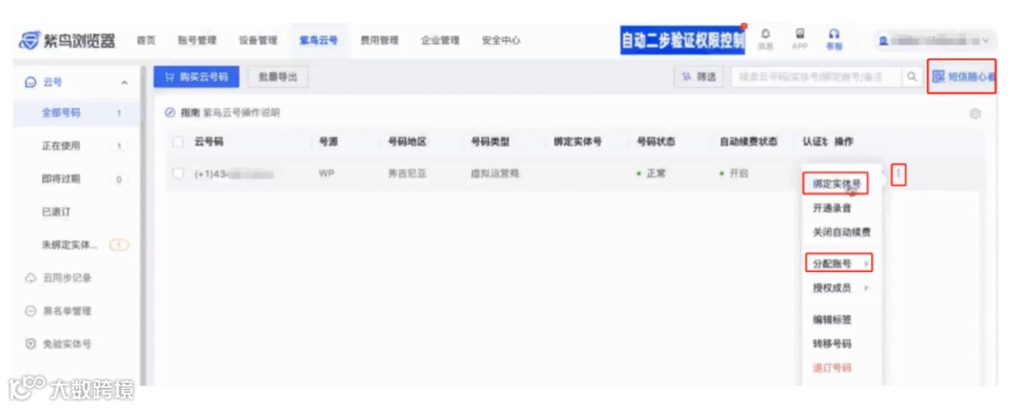Select 正在使用 in sidebar
Image resolution: width=1036 pixels, height=408 pixels.
(x=60, y=146)
